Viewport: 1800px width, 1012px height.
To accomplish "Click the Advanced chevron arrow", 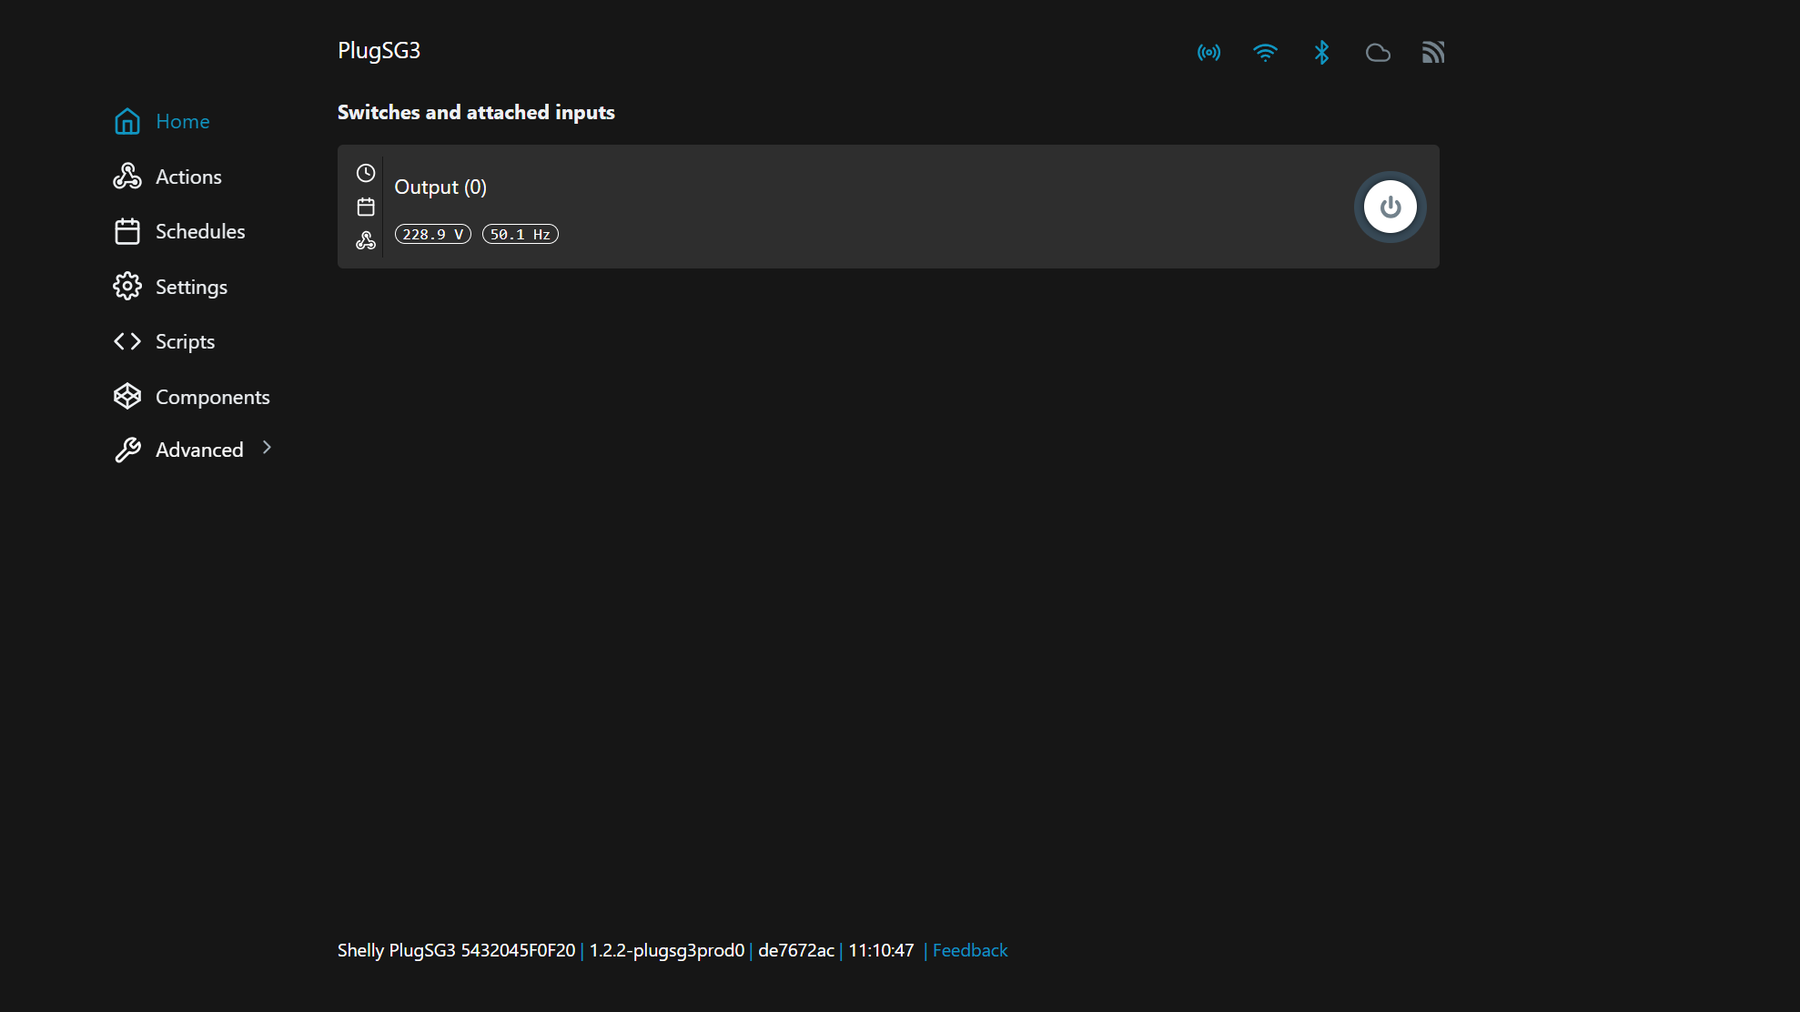I will tap(265, 448).
